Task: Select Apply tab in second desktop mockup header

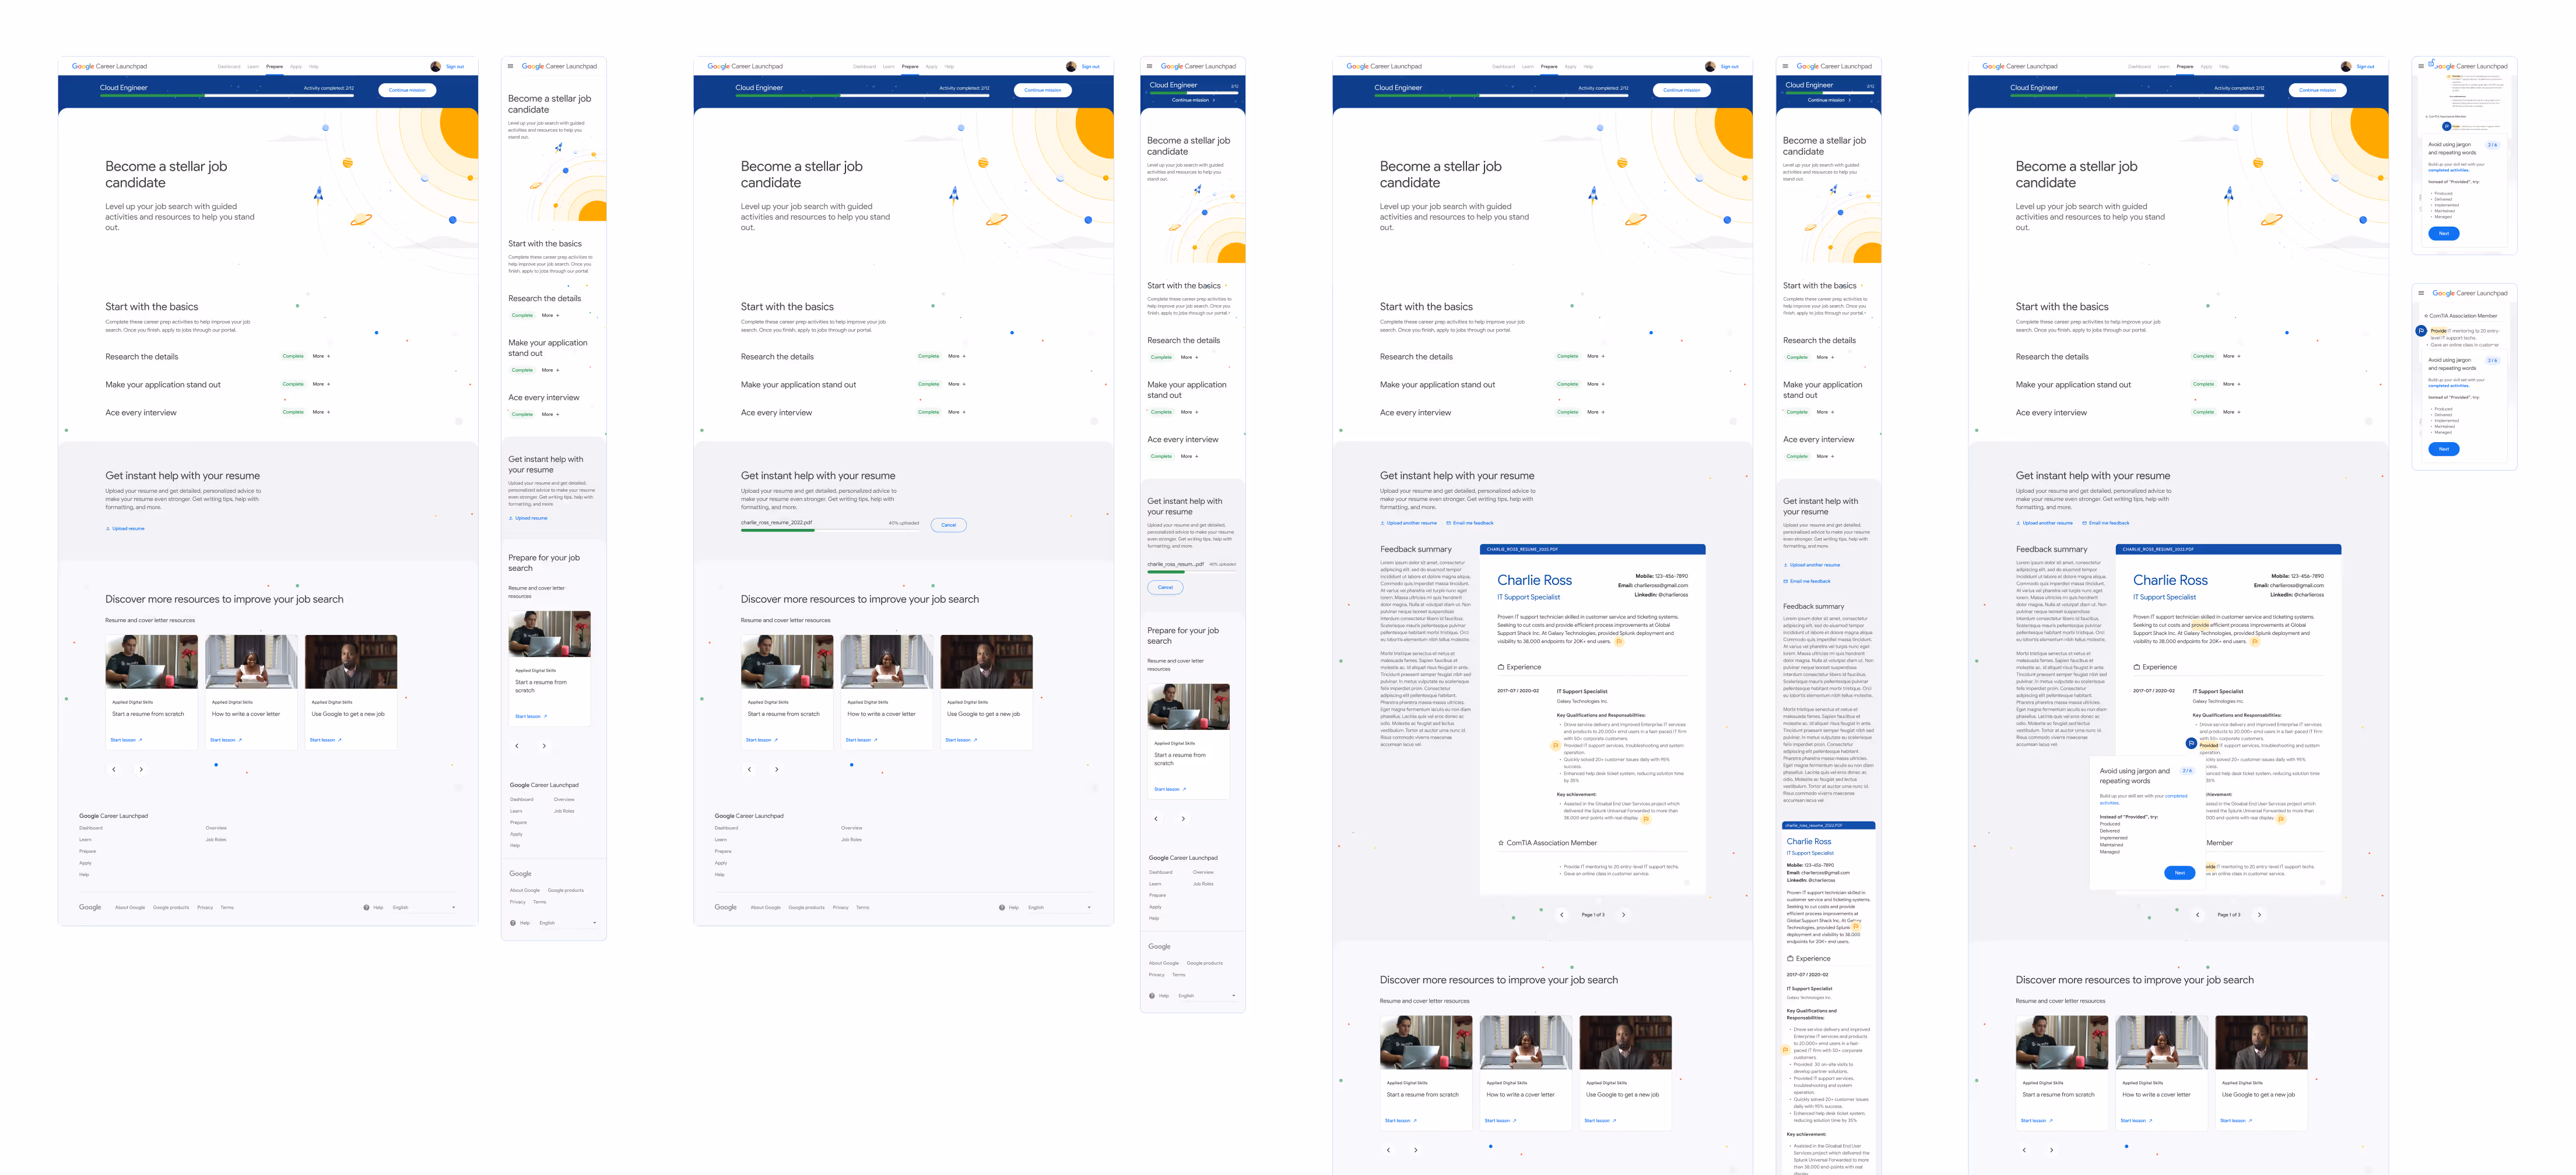Action: (x=931, y=67)
